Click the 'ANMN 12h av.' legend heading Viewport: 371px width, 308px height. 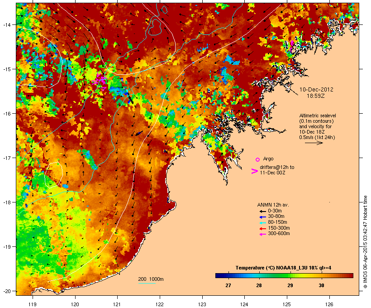point(273,205)
